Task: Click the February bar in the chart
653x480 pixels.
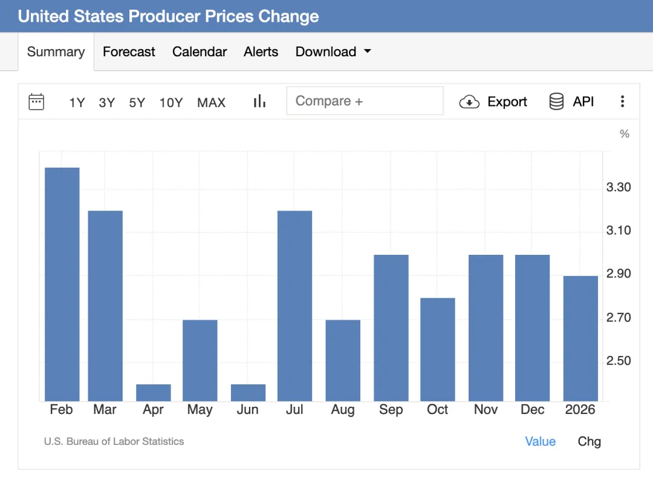Action: click(x=62, y=284)
